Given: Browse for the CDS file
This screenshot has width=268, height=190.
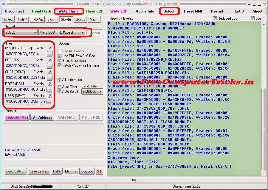Looking at the screenshot, I should 49,66.
